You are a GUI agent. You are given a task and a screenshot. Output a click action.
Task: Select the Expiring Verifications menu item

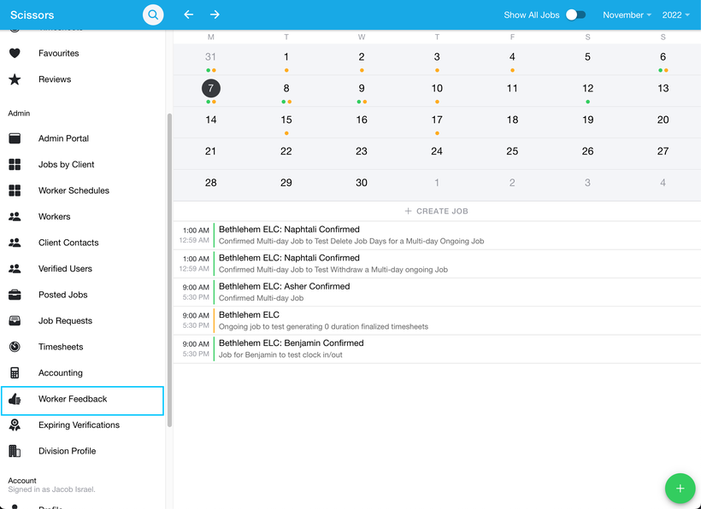(x=83, y=425)
